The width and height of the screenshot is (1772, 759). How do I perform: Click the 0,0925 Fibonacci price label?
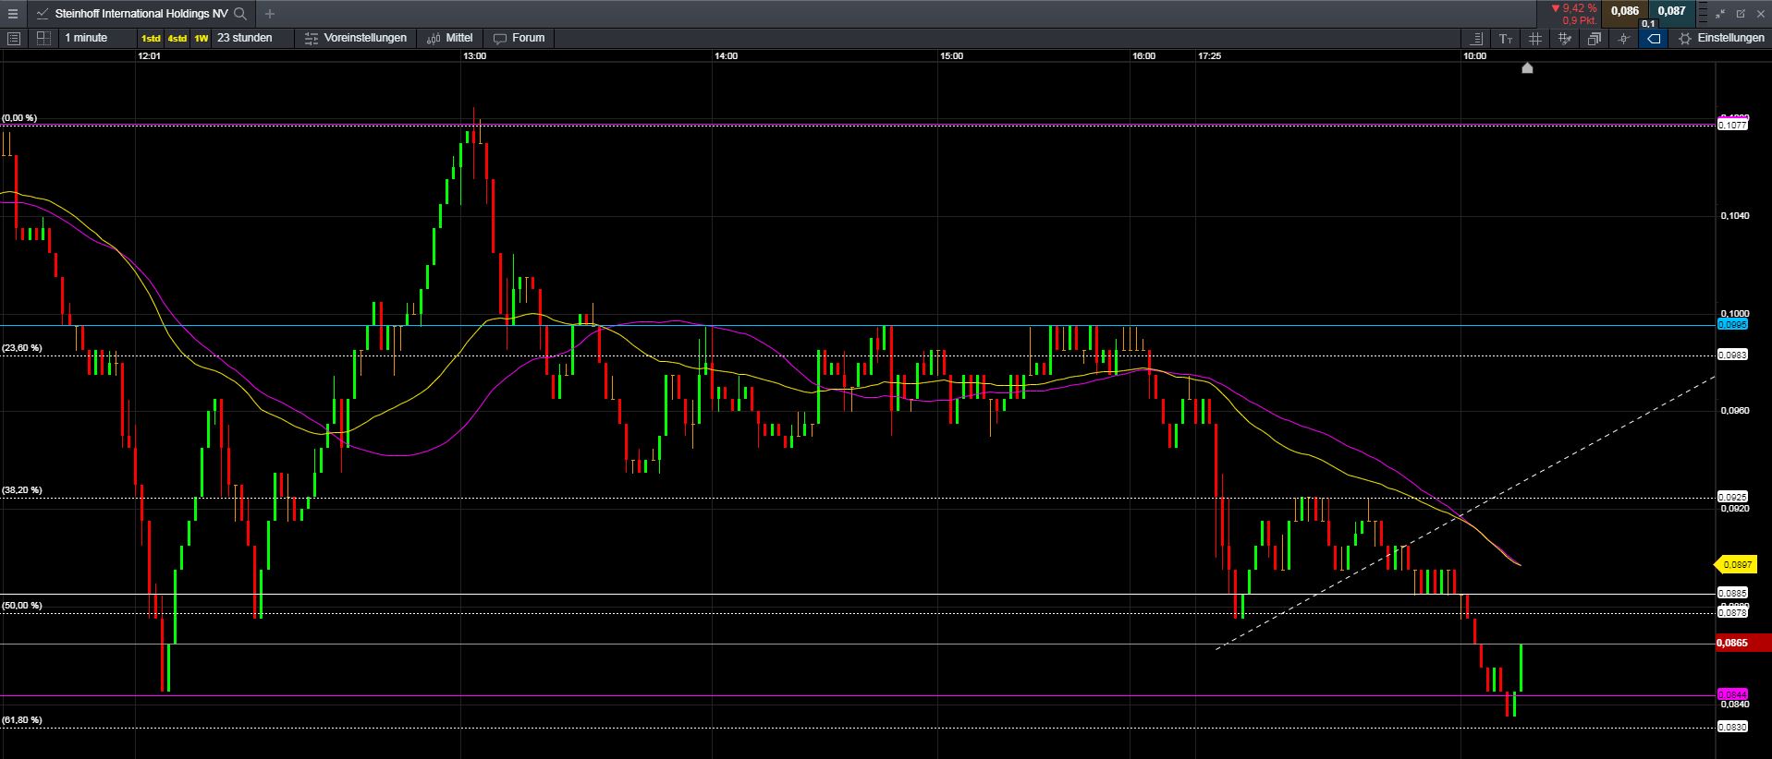tap(1731, 497)
